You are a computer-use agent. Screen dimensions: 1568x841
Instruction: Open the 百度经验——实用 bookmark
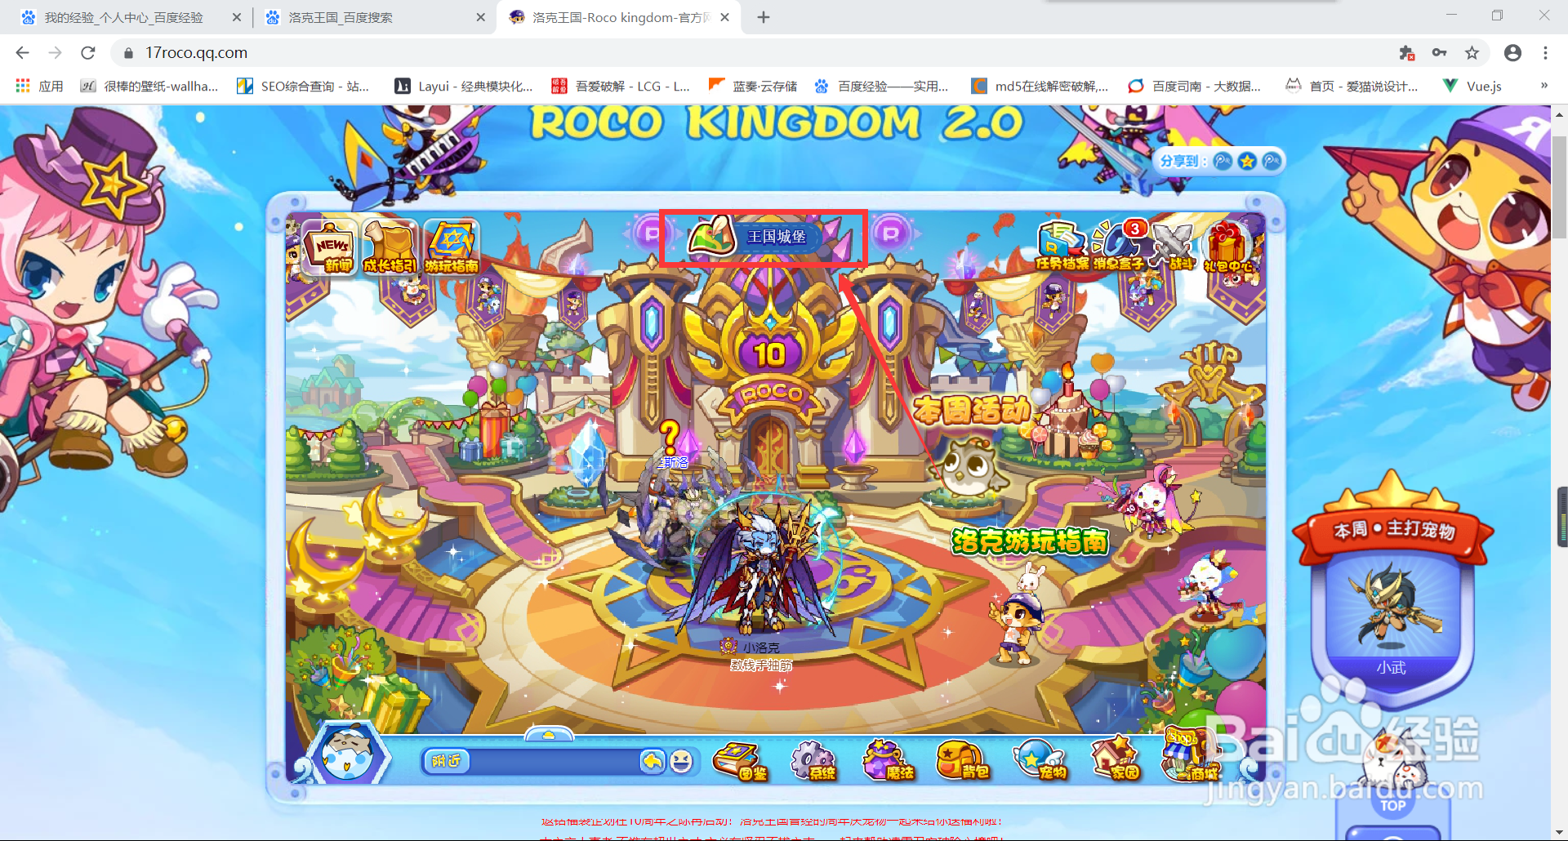pyautogui.click(x=881, y=86)
